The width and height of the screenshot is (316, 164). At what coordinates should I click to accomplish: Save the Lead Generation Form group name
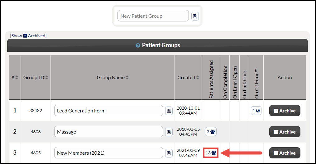pos(169,111)
